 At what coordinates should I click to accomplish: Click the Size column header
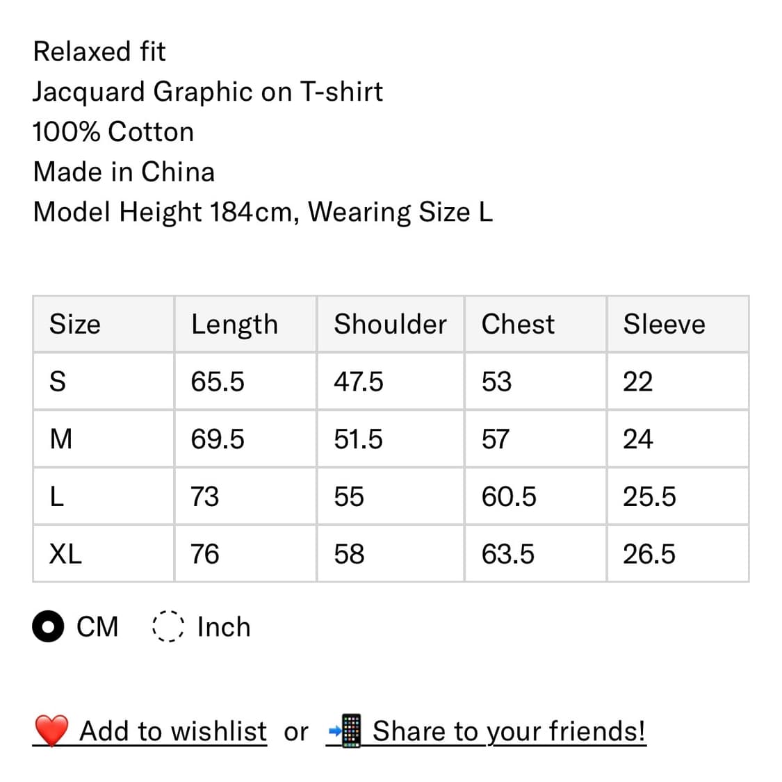(104, 324)
